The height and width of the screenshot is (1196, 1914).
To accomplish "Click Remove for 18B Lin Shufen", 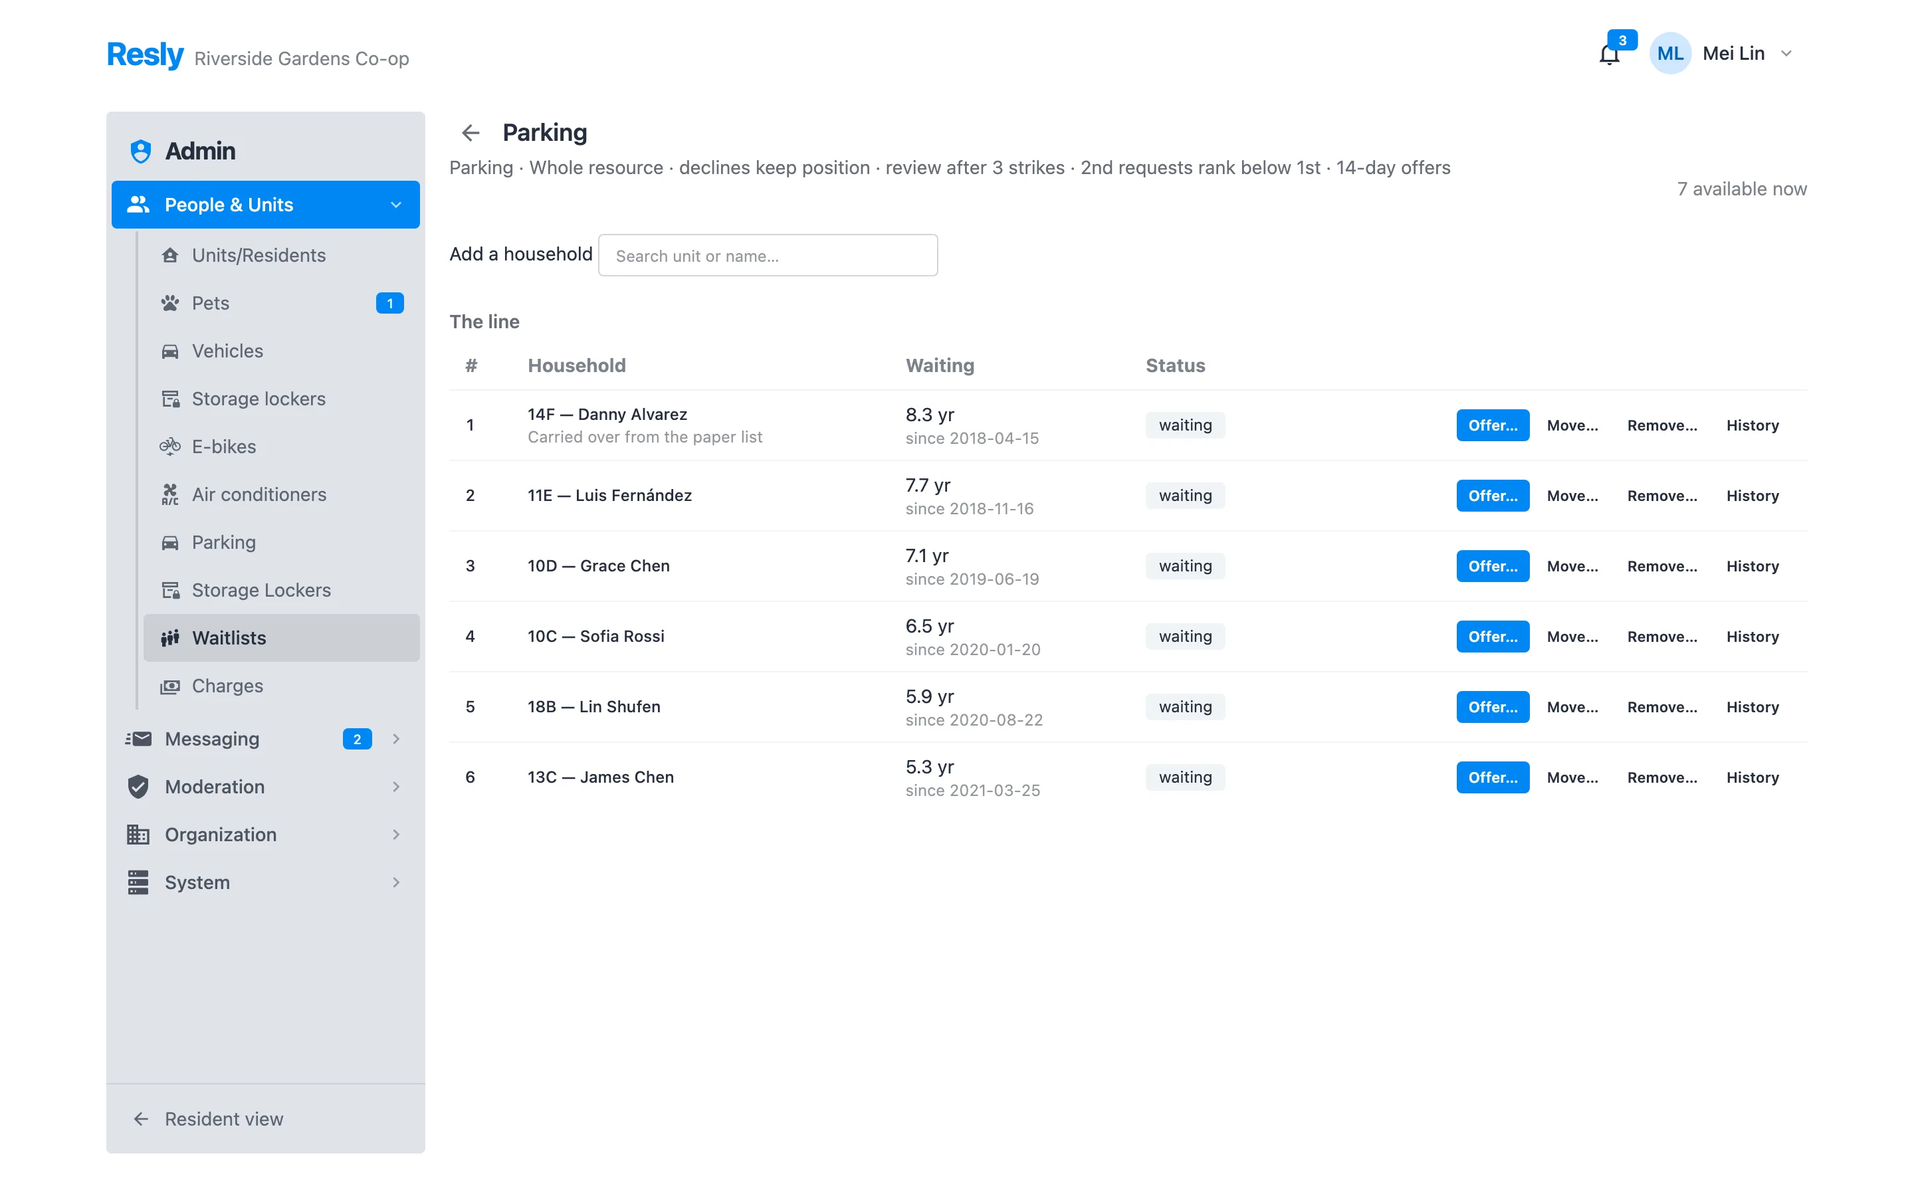I will [x=1661, y=707].
